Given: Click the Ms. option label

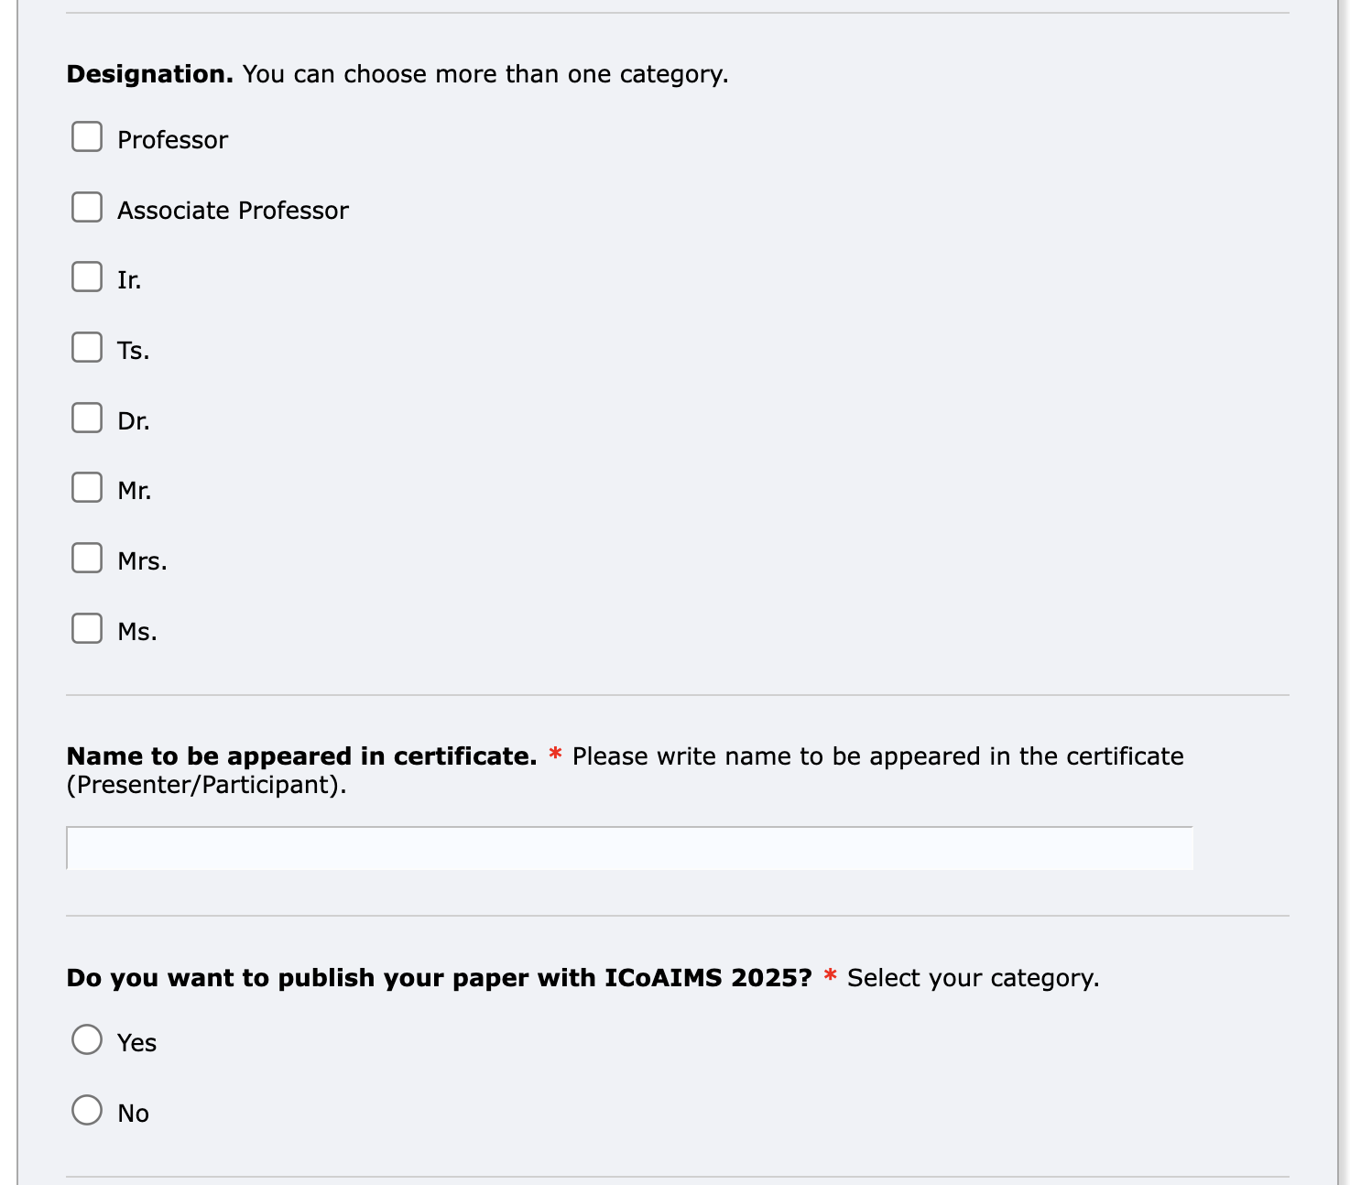Looking at the screenshot, I should 137,632.
